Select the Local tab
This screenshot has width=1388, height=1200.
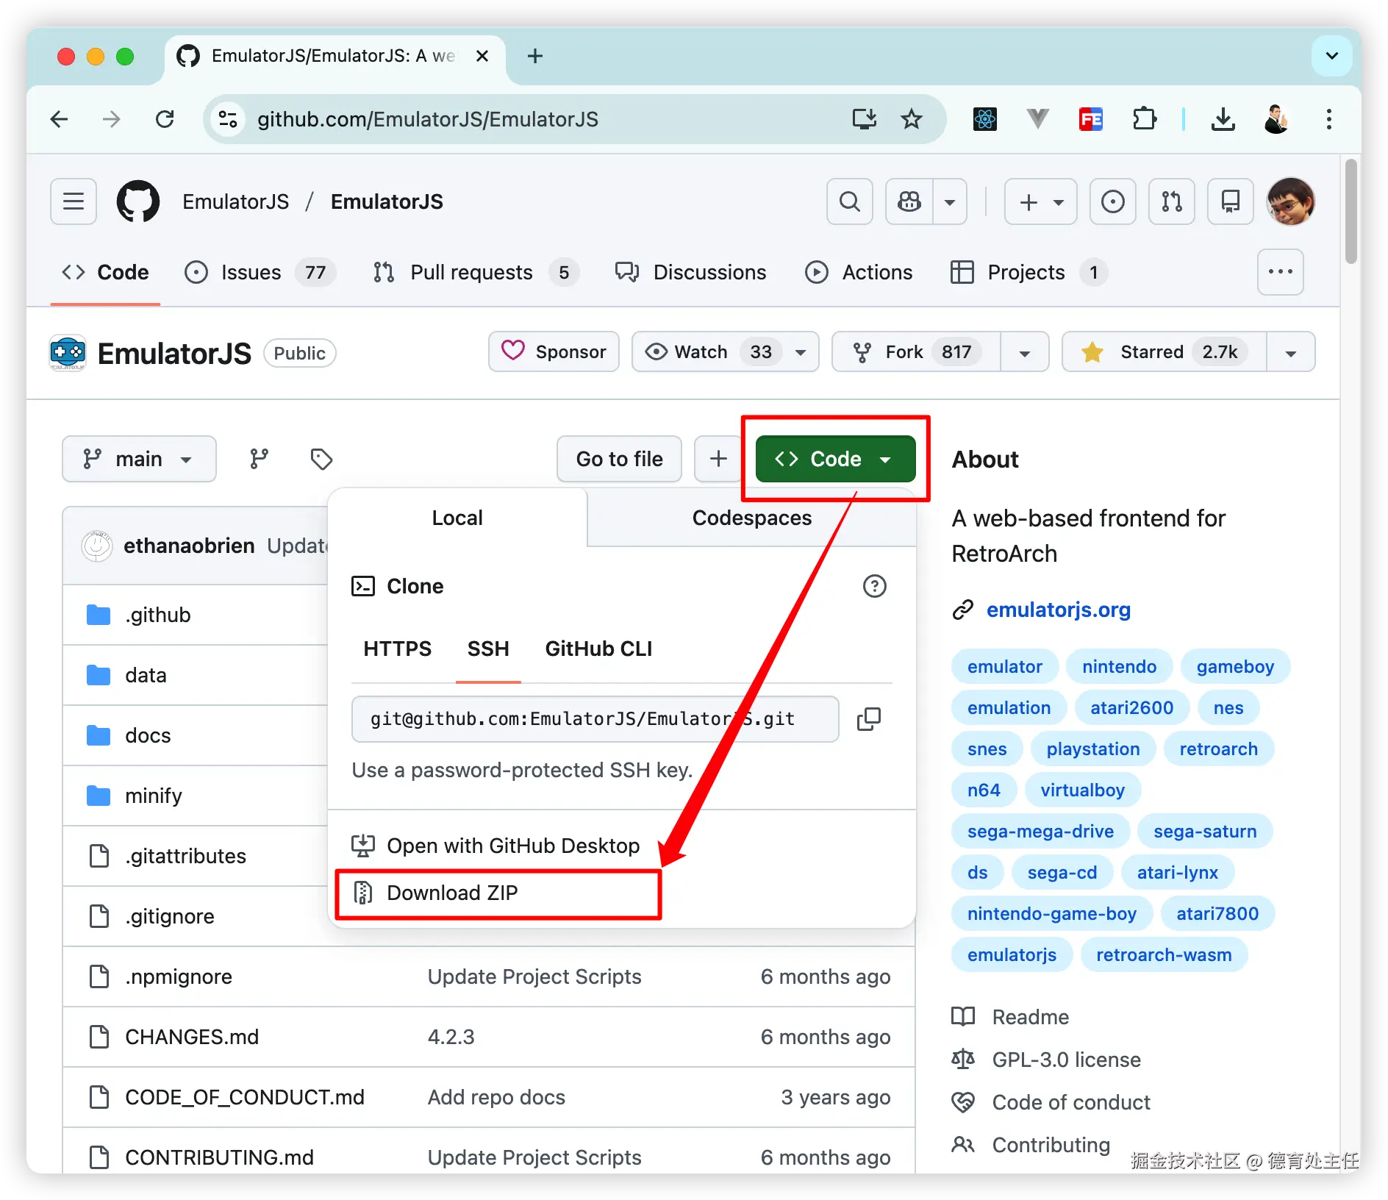point(457,518)
